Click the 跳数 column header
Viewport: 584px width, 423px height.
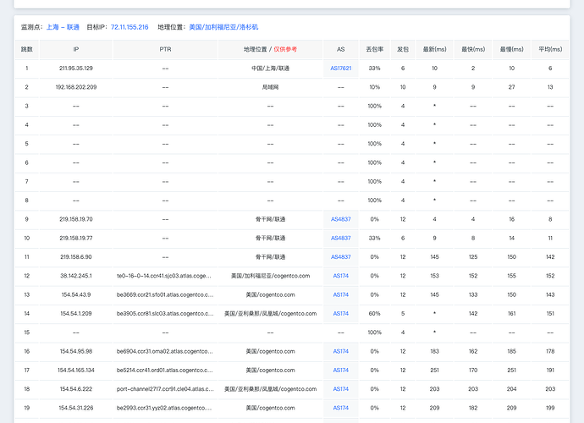point(27,49)
